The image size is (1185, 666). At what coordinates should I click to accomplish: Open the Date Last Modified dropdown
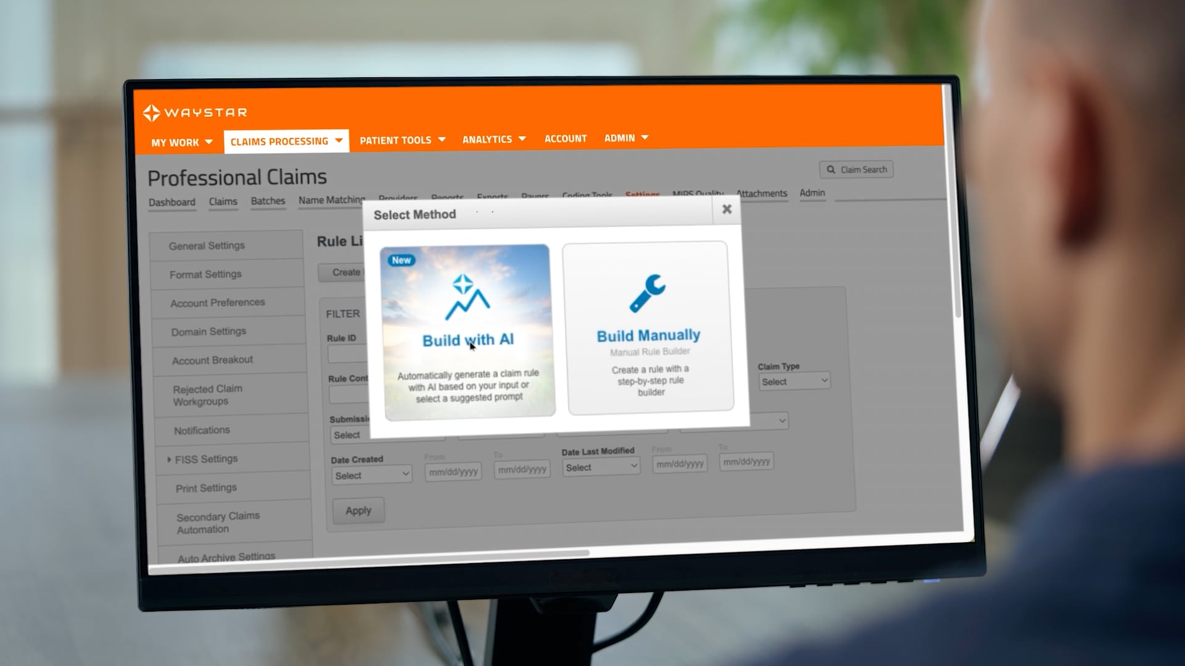pos(601,467)
